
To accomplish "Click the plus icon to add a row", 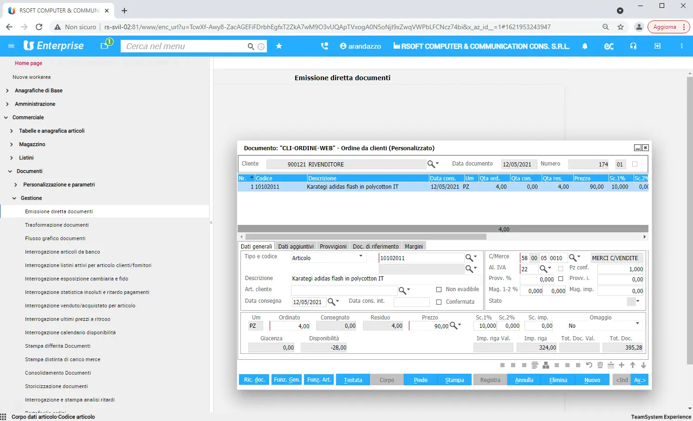I will click(622, 365).
